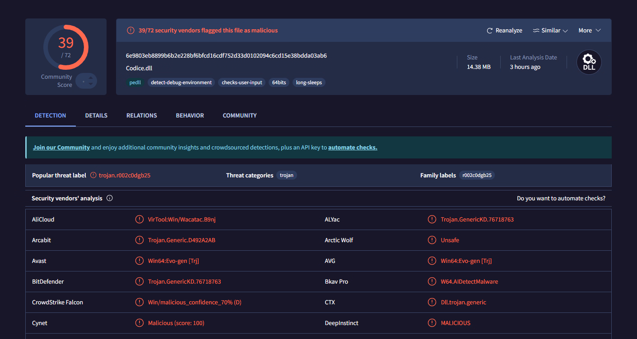Click the Reanalyze refresh icon
637x339 pixels.
point(489,31)
